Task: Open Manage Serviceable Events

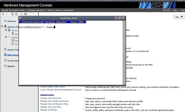Action: click(13, 10)
